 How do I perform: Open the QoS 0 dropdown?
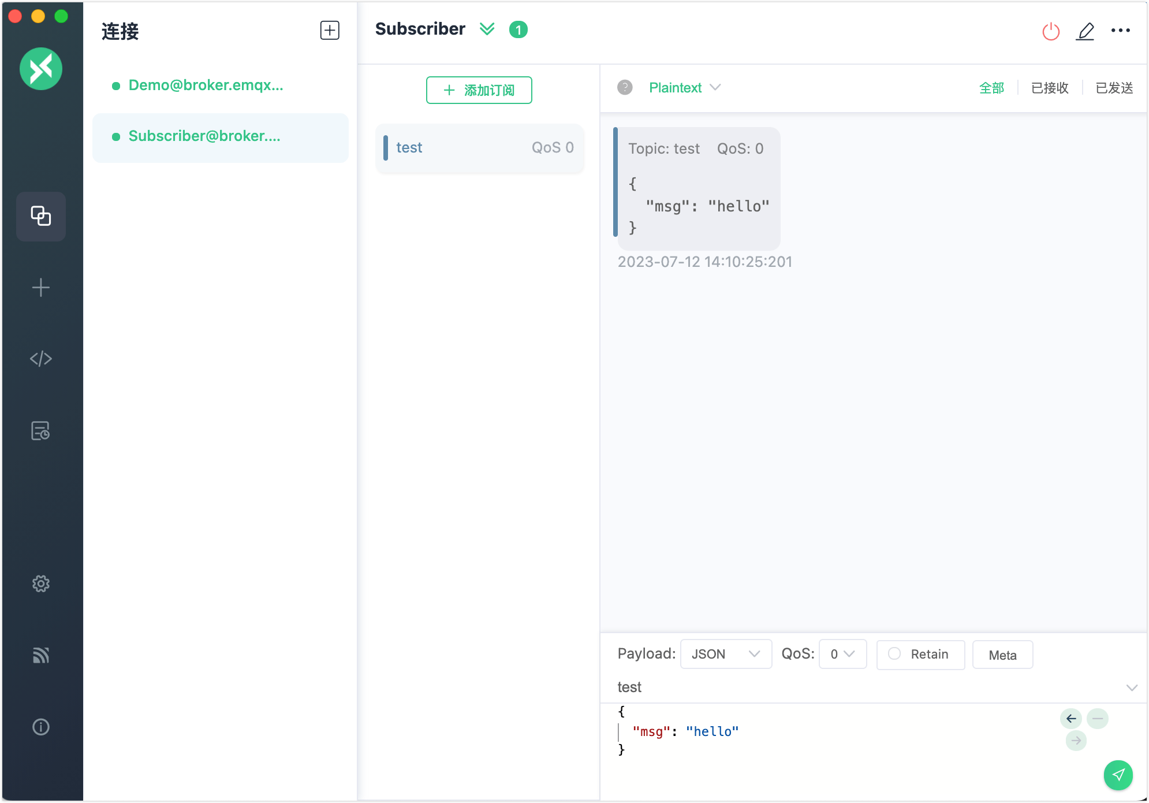click(842, 655)
